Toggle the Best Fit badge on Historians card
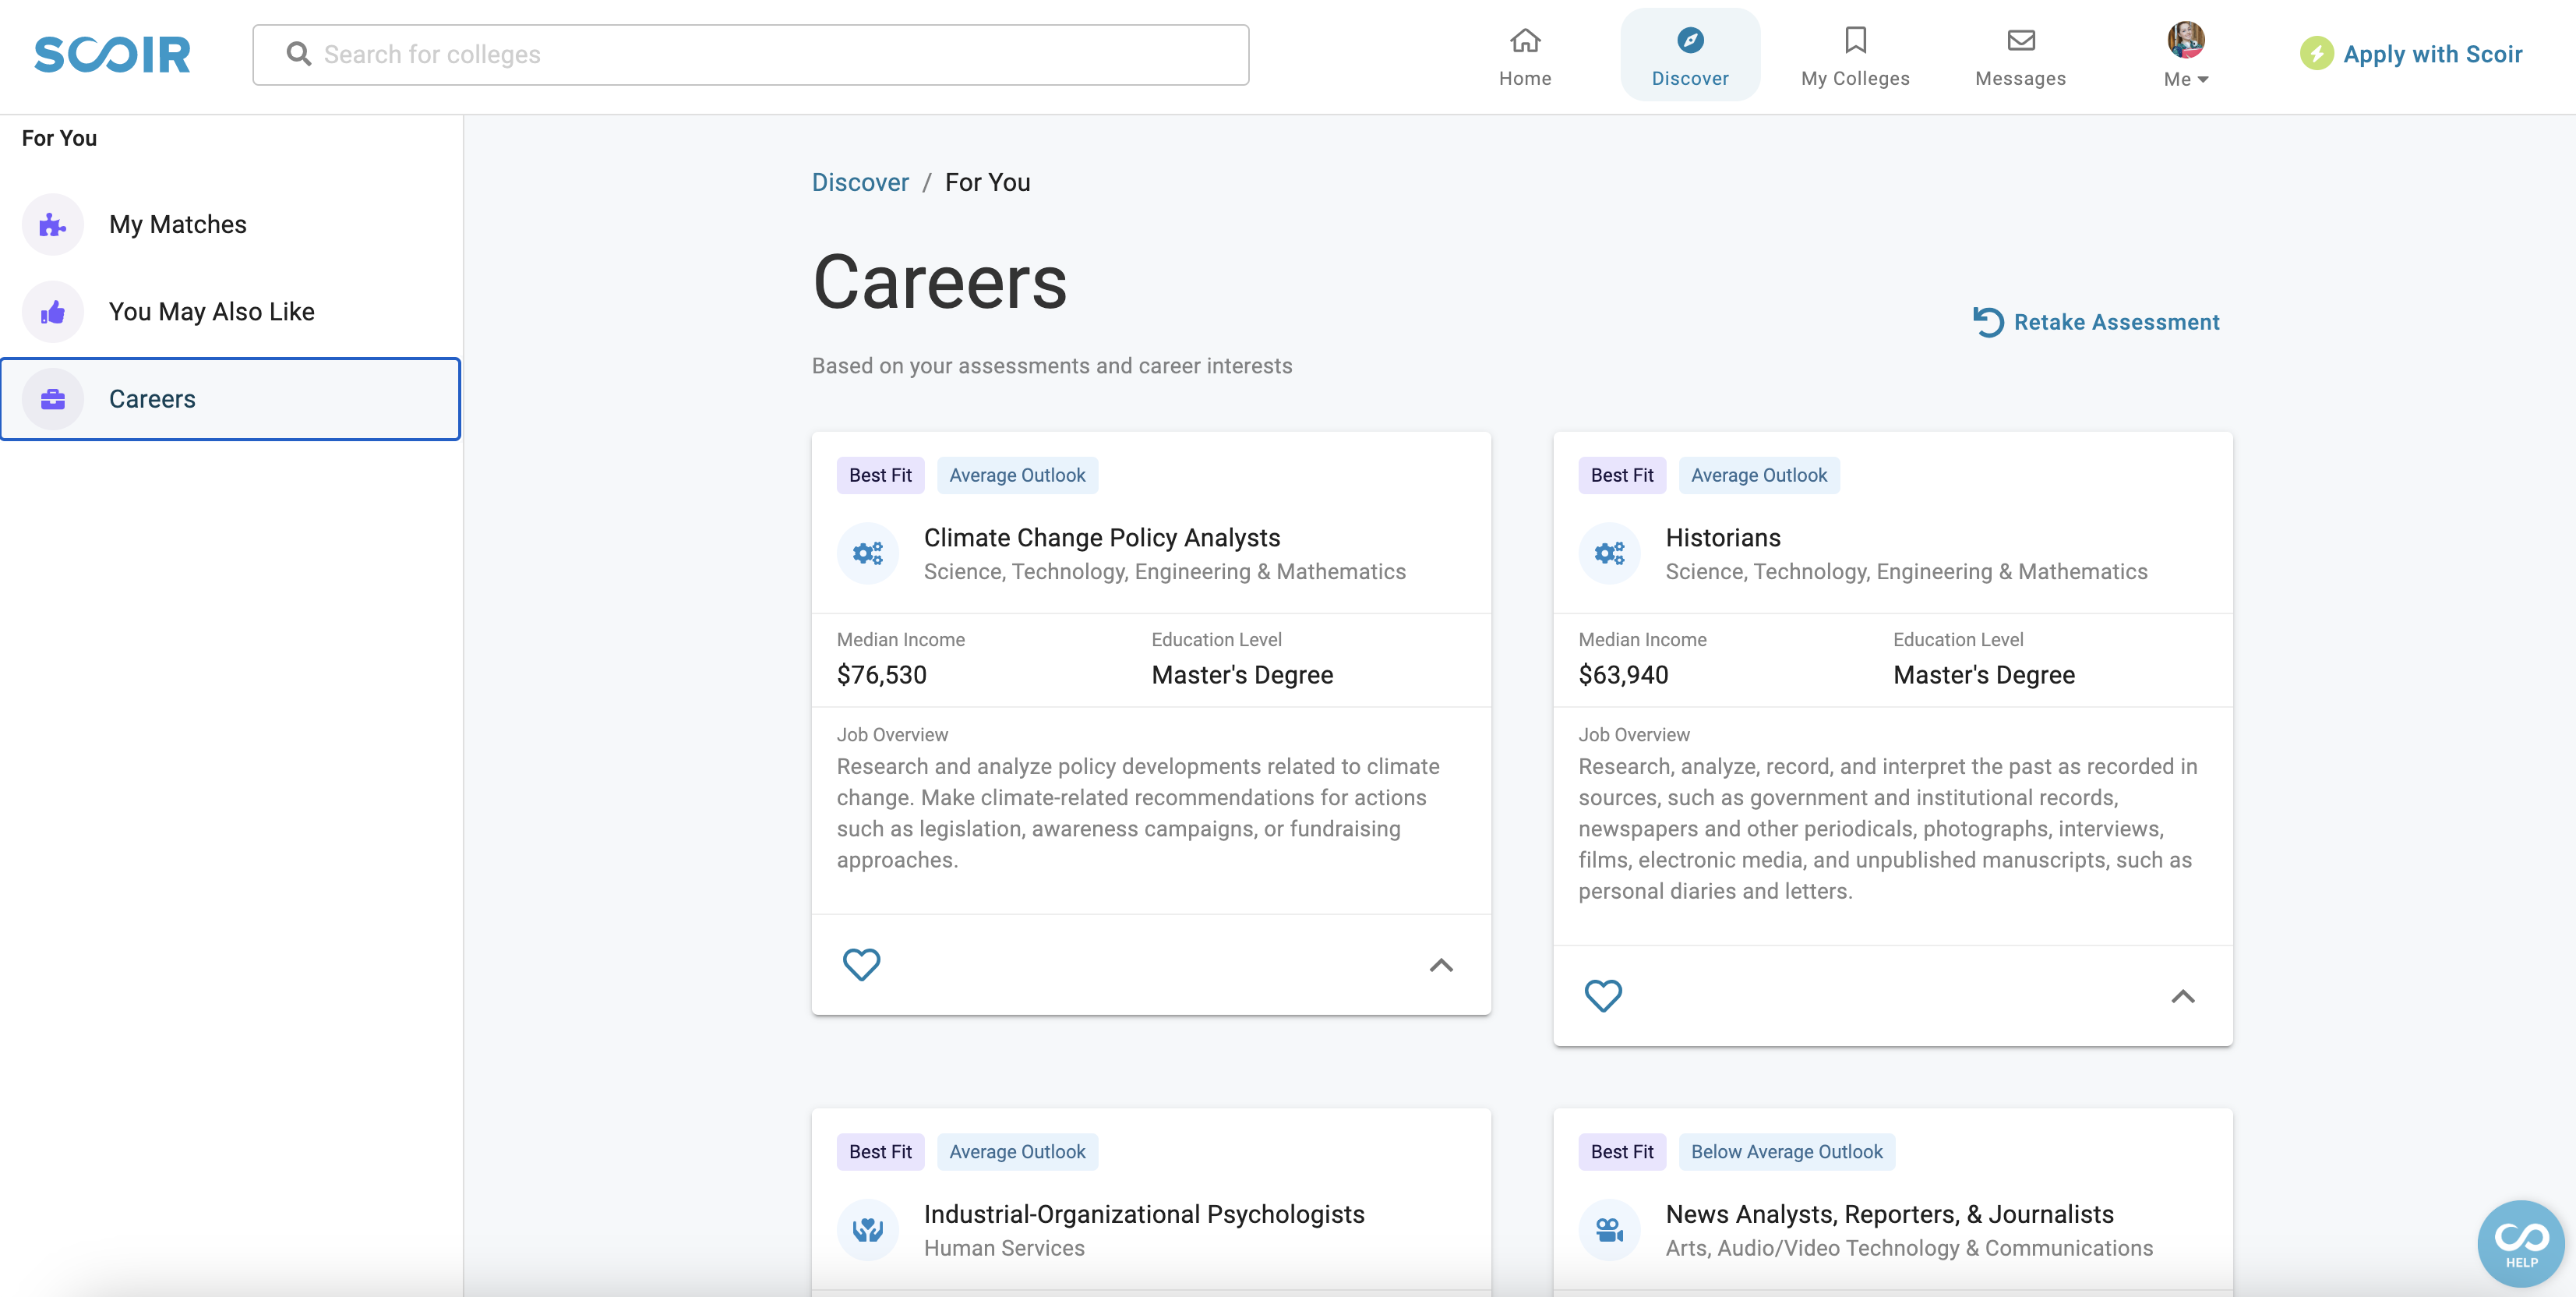The height and width of the screenshot is (1297, 2576). [x=1621, y=475]
